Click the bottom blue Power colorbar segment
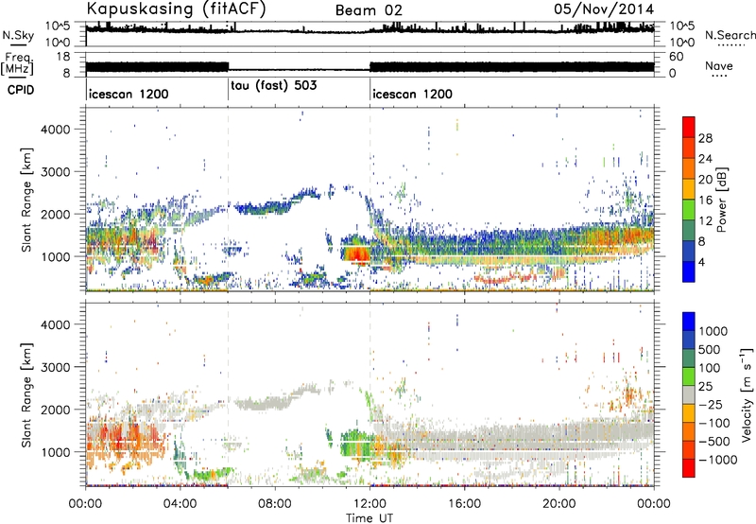This screenshot has width=756, height=524. coord(689,271)
